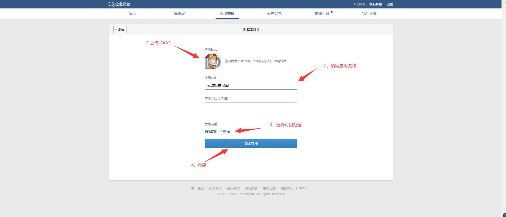This screenshot has height=217, width=506.
Task: Click the uploaded app logo thumbnail
Action: click(213, 61)
